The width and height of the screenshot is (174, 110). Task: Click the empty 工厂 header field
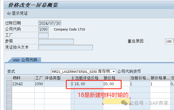pyautogui.click(x=43, y=35)
